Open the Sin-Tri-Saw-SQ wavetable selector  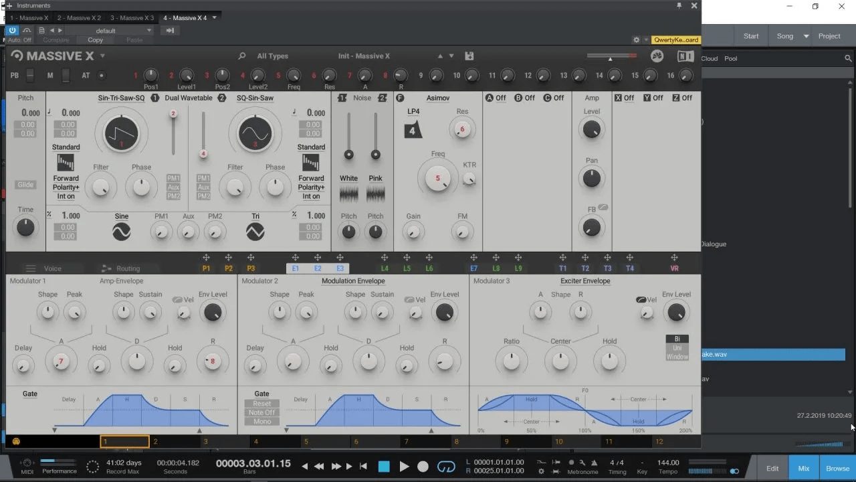click(121, 98)
